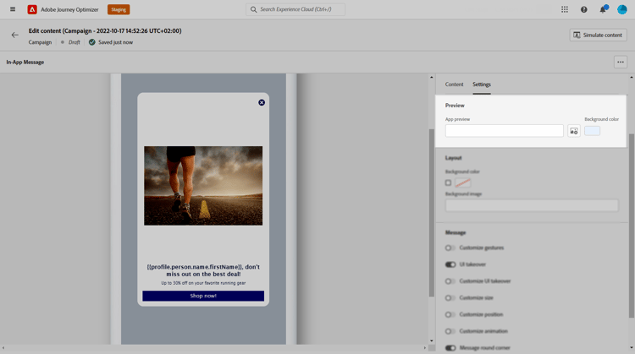
Task: Switch to the Settings tab
Action: [x=482, y=84]
